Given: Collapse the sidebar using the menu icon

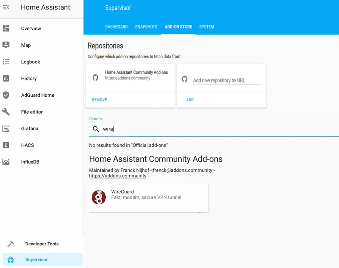Looking at the screenshot, I should 6,7.
